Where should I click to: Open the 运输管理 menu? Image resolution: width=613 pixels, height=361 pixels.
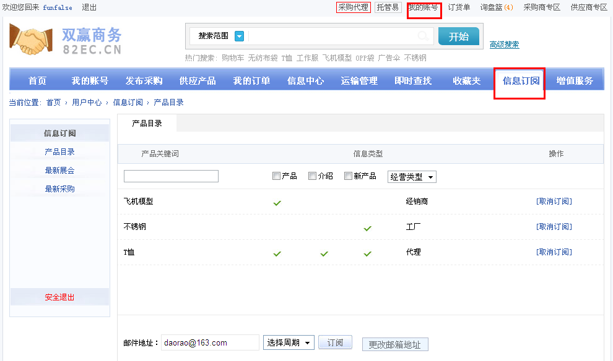click(x=359, y=80)
